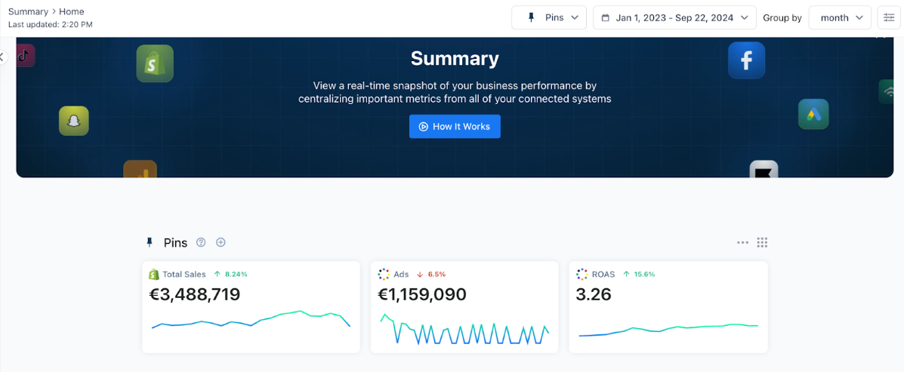Go to Summary in the breadcrumb

pyautogui.click(x=28, y=11)
